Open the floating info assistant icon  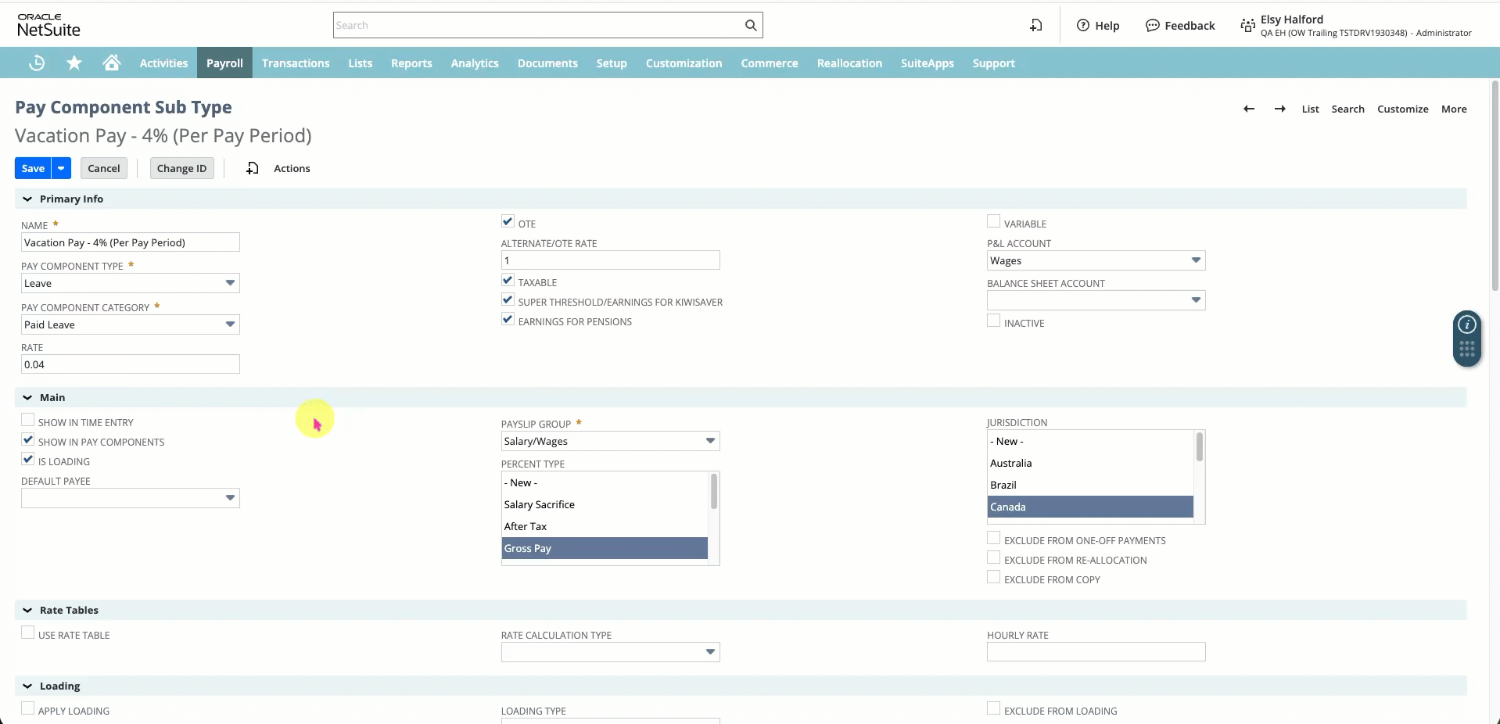tap(1467, 324)
